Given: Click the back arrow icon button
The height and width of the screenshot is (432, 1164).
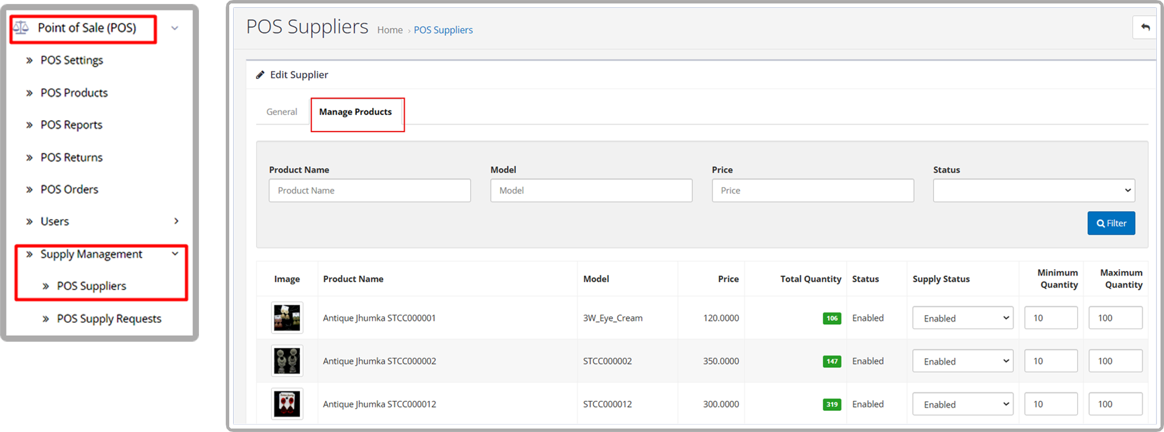Looking at the screenshot, I should point(1145,27).
